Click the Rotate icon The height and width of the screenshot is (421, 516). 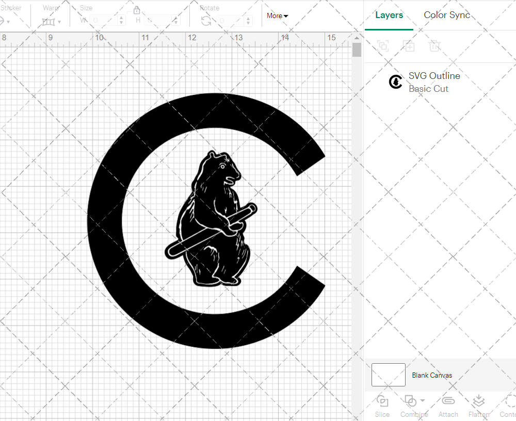tap(206, 21)
